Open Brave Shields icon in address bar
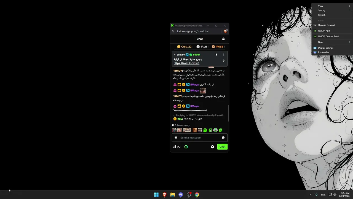 pyautogui.click(x=226, y=31)
